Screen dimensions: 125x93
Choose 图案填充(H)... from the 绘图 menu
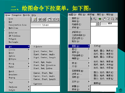(x=79, y=71)
